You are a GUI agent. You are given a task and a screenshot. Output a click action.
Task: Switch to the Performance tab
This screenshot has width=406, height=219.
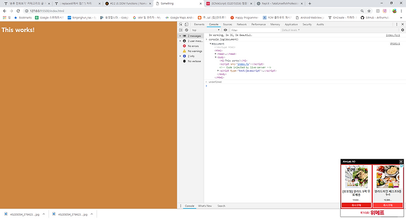[258, 24]
